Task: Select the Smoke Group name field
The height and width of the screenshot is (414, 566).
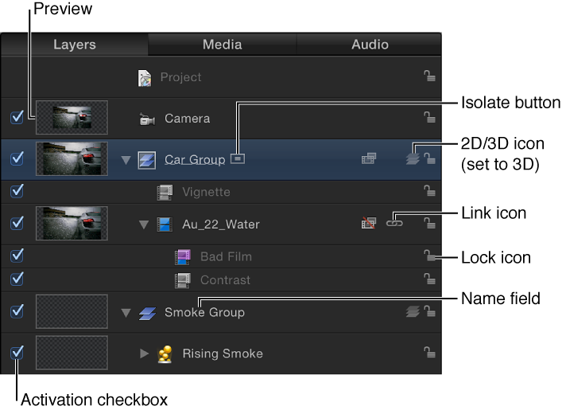Action: click(204, 312)
